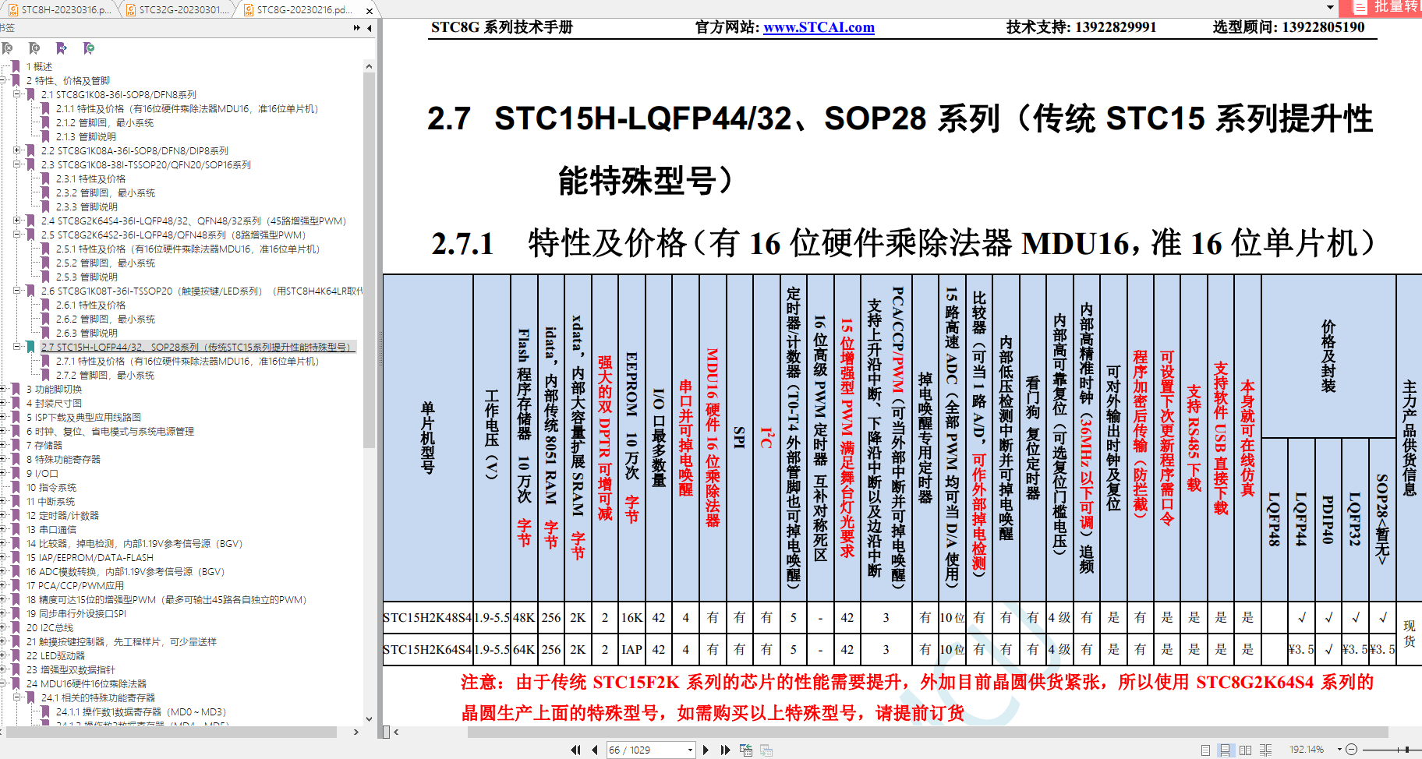1422x759 pixels.
Task: Switch to STC32G-20230301 document tab
Action: click(178, 9)
